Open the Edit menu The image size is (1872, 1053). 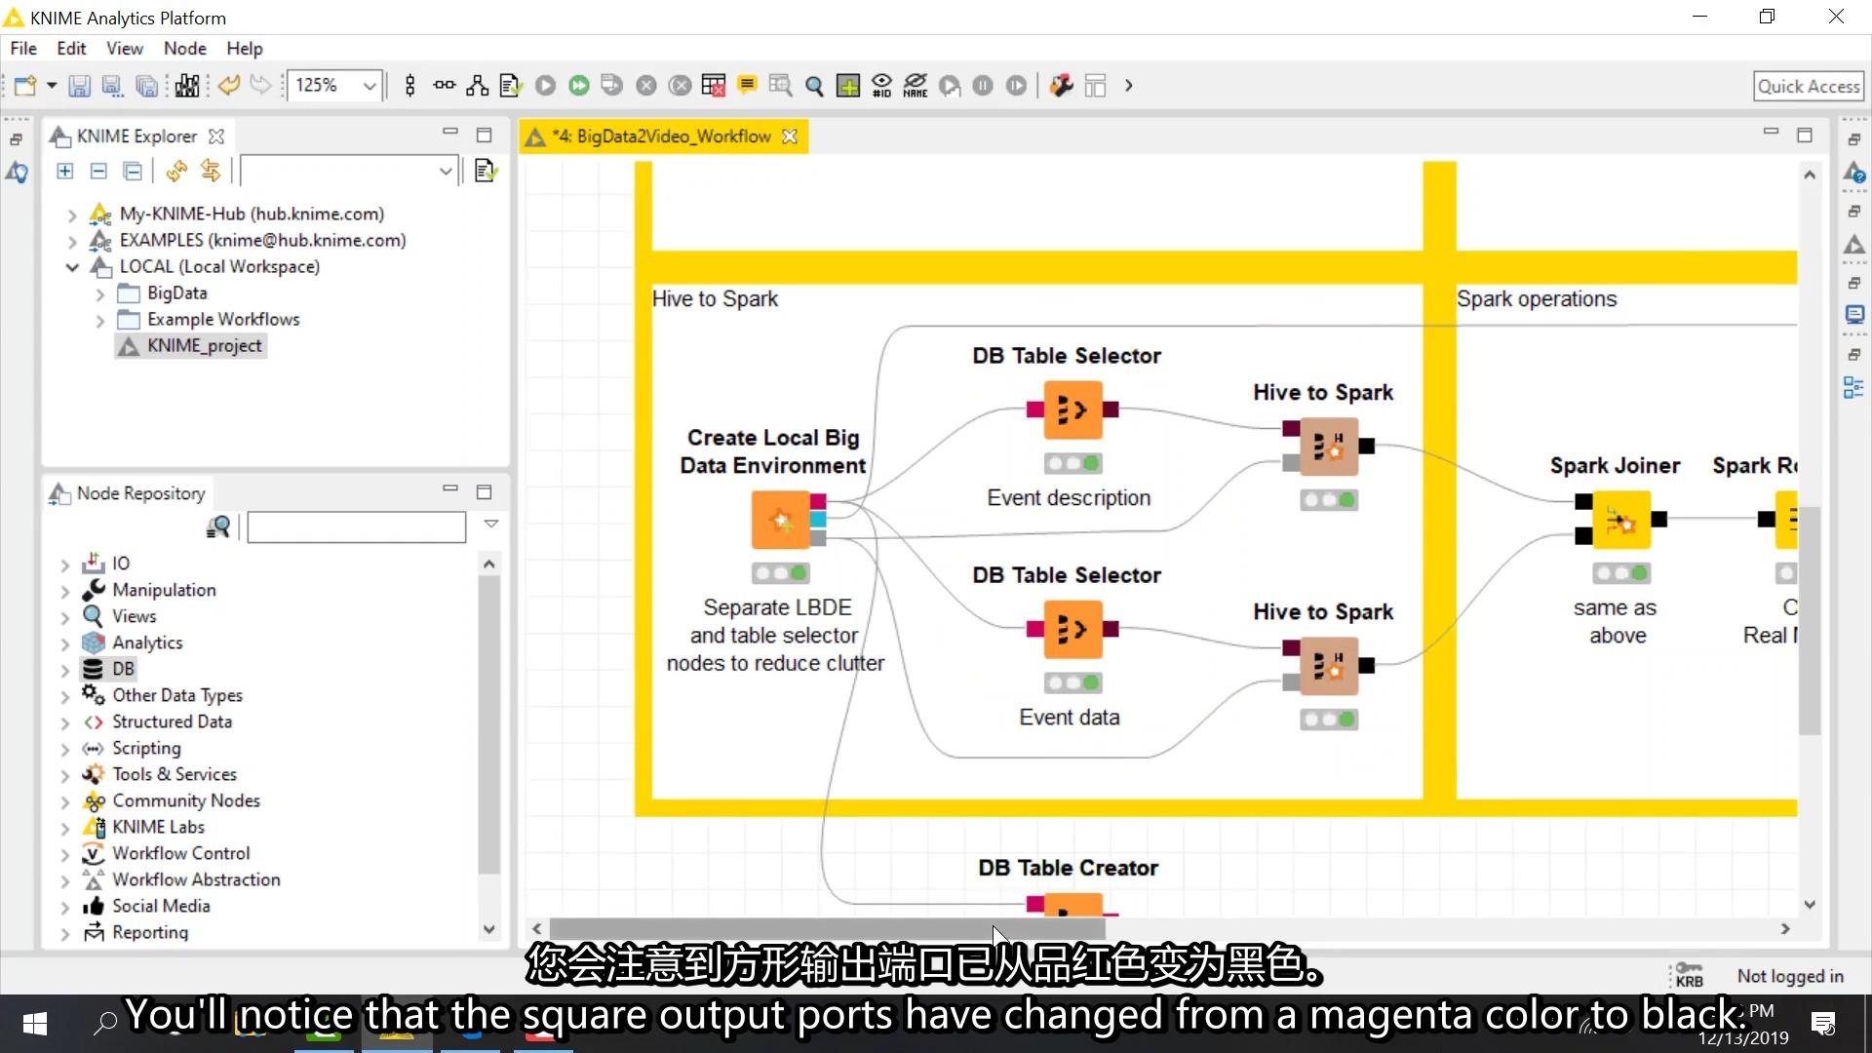pos(71,49)
